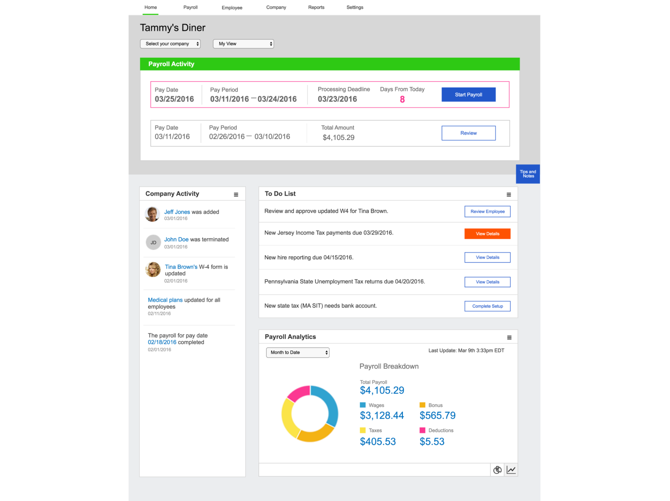Click Start Payroll for pay date 03/25/2016
The image size is (670, 501).
(468, 94)
